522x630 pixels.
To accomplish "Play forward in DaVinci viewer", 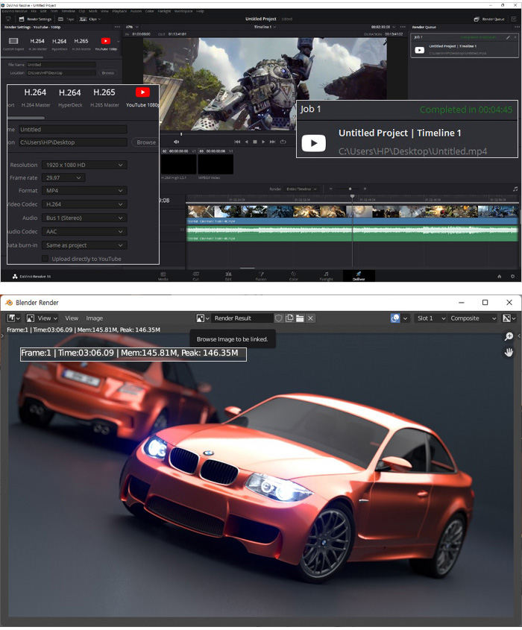I will pyautogui.click(x=263, y=142).
